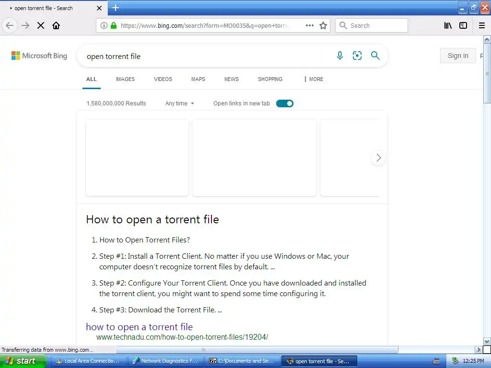
Task: Go back using the browser back arrow
Action: (x=10, y=25)
